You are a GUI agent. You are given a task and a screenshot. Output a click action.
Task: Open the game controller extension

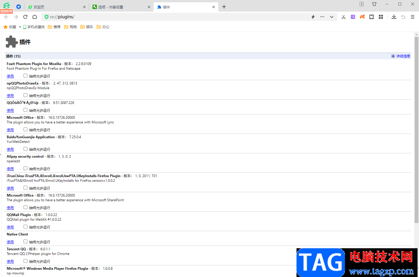[x=362, y=17]
